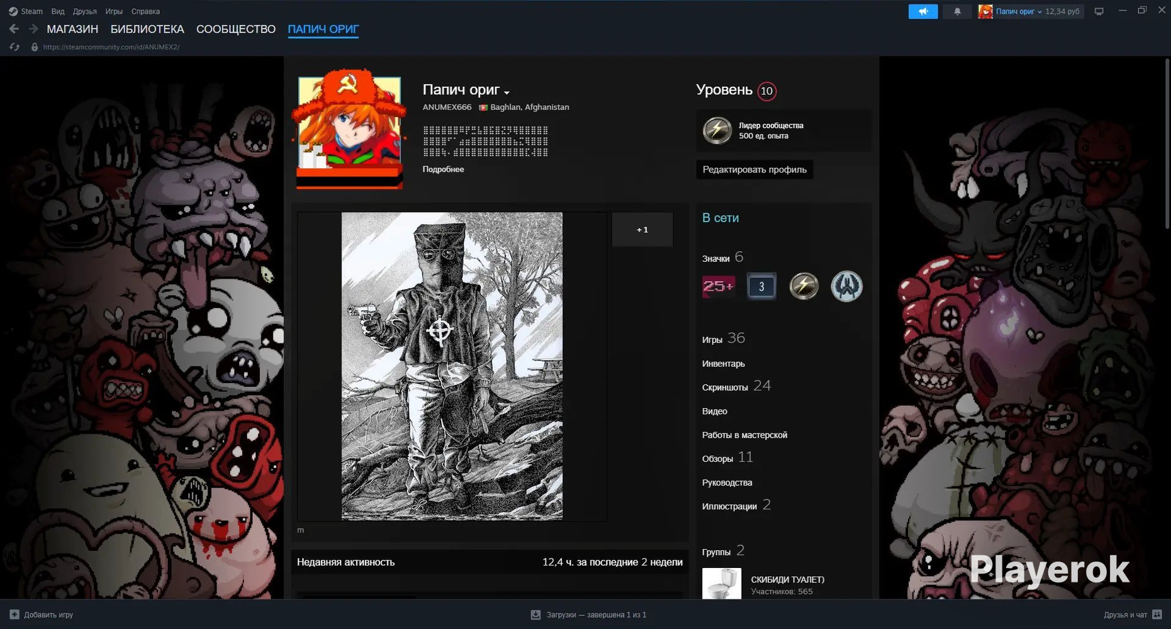Image resolution: width=1171 pixels, height=629 pixels.
Task: Click the Лидер сообщества badge title
Action: click(771, 126)
